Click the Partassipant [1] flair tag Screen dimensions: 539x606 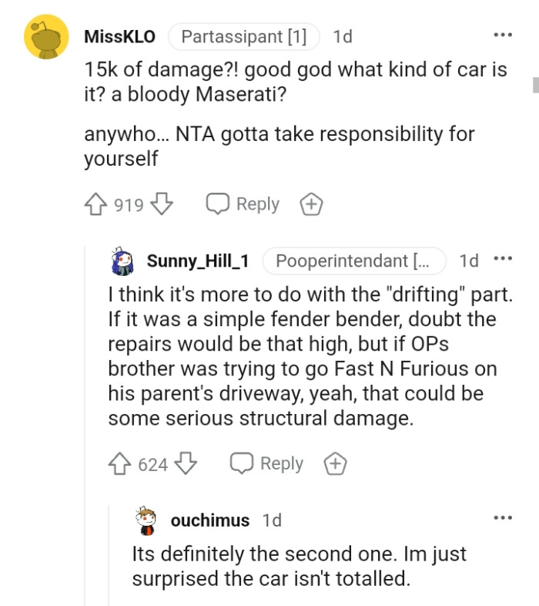tap(243, 36)
